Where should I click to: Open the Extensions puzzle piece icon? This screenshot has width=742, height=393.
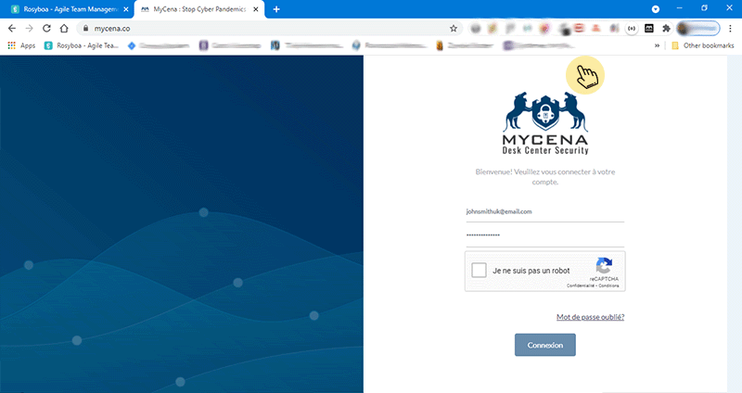[665, 28]
